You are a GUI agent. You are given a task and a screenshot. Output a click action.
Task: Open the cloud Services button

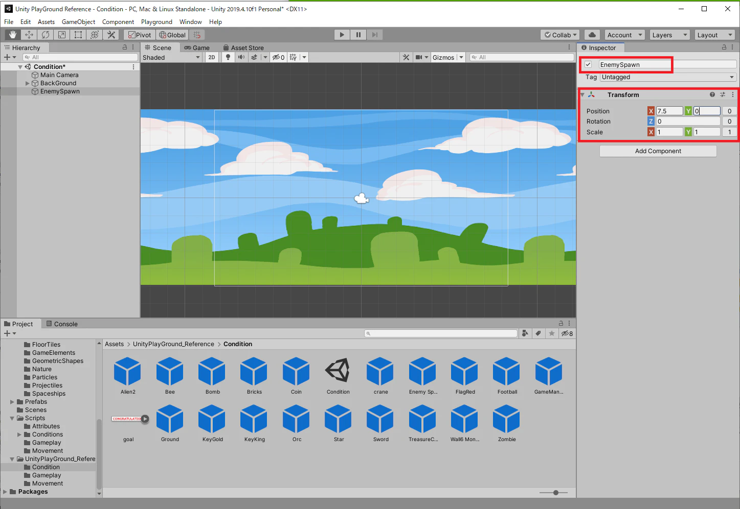592,35
